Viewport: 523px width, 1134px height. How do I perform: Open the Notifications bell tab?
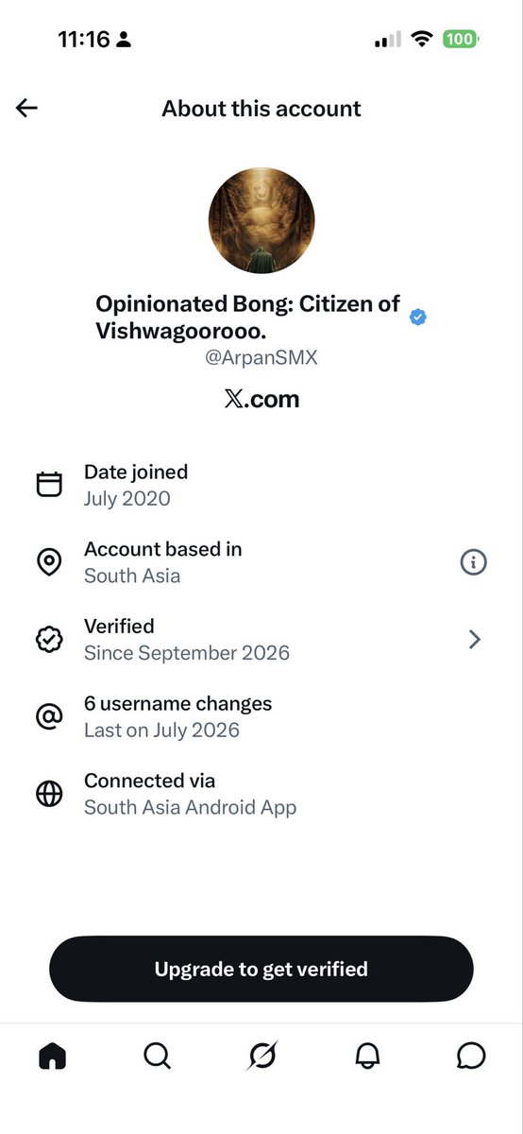(367, 1056)
